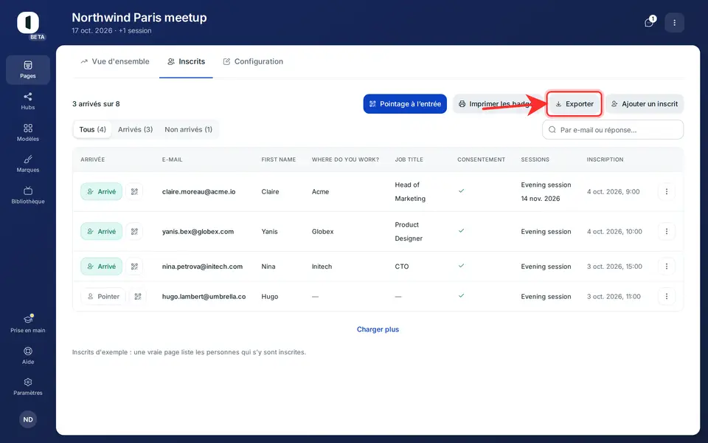
Task: Open the chat notifications icon
Action: 649,23
